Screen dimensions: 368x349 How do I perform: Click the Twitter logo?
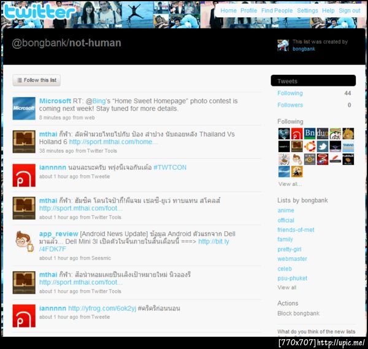coord(39,12)
